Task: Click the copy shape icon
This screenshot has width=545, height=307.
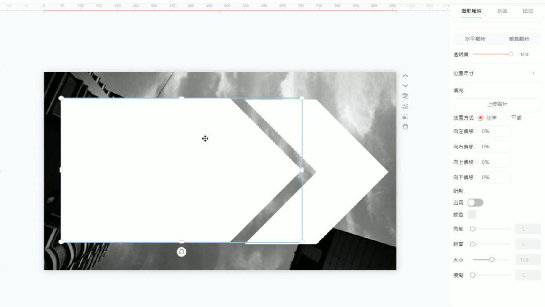Action: click(x=405, y=96)
